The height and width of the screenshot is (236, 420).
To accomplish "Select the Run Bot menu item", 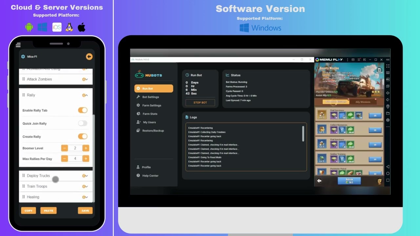I will coord(154,88).
